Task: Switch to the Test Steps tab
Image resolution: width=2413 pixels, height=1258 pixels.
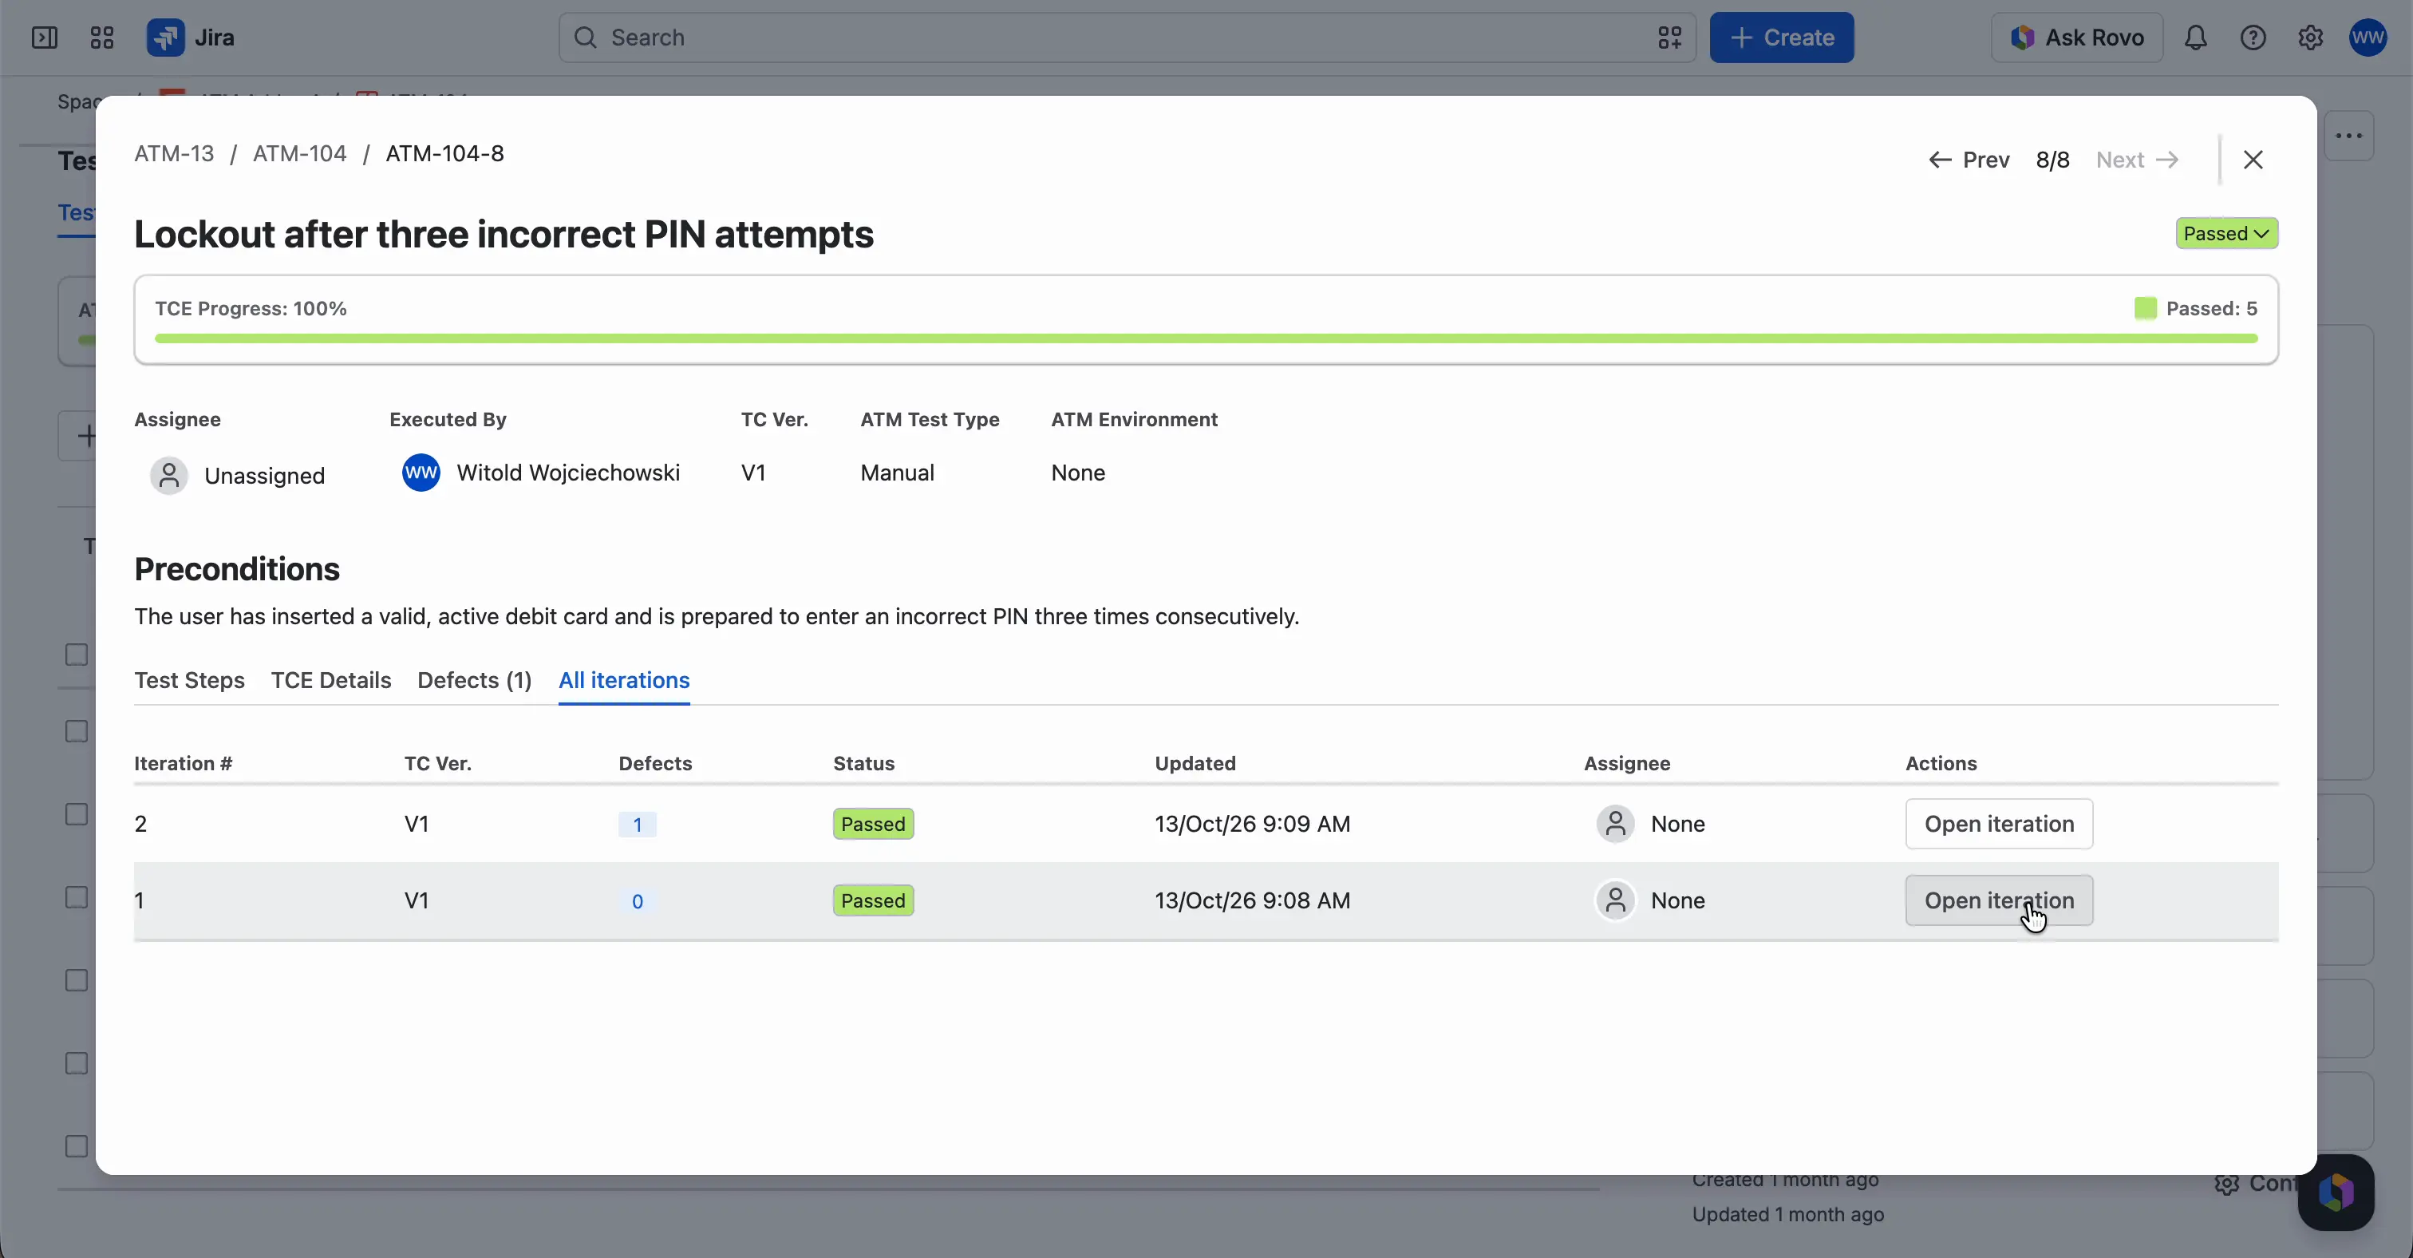Action: click(189, 680)
